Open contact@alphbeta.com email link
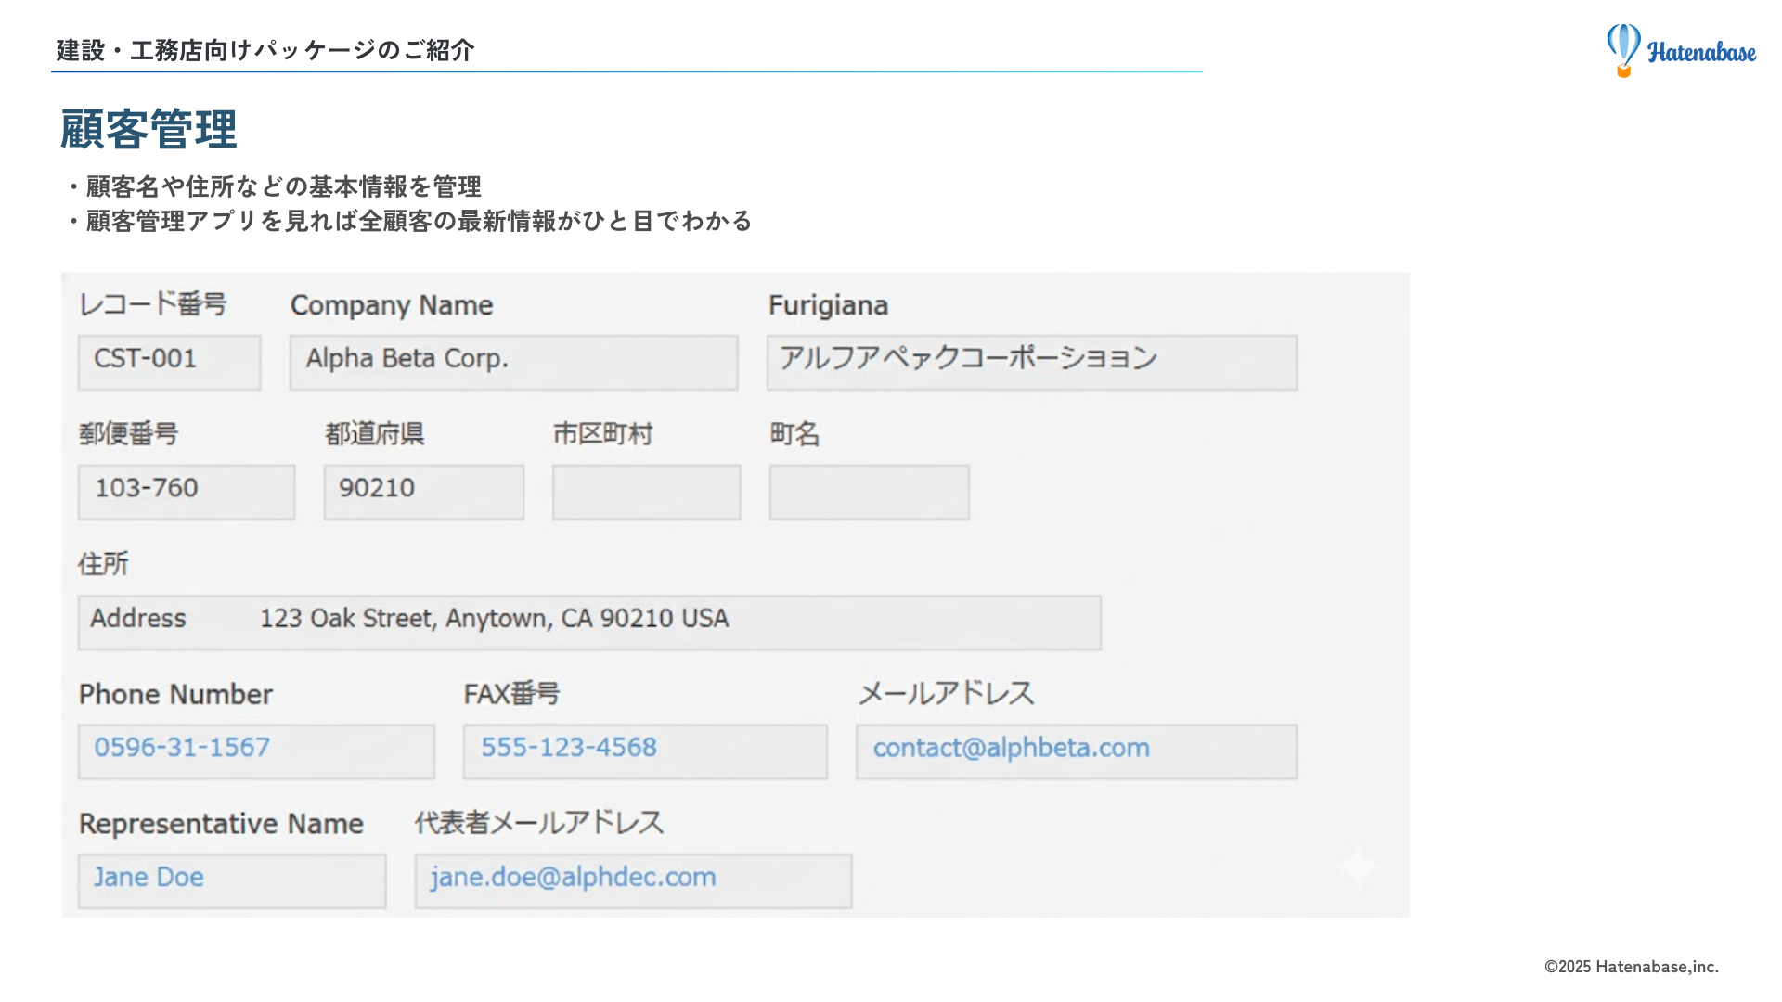The image size is (1782, 1002). (x=1011, y=748)
